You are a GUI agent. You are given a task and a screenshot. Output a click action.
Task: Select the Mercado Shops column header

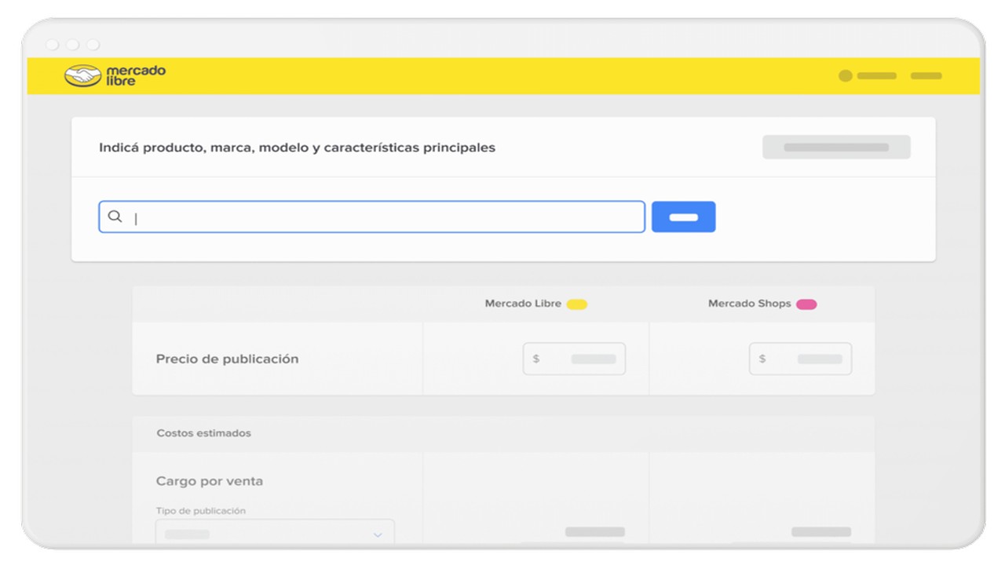[x=749, y=304]
